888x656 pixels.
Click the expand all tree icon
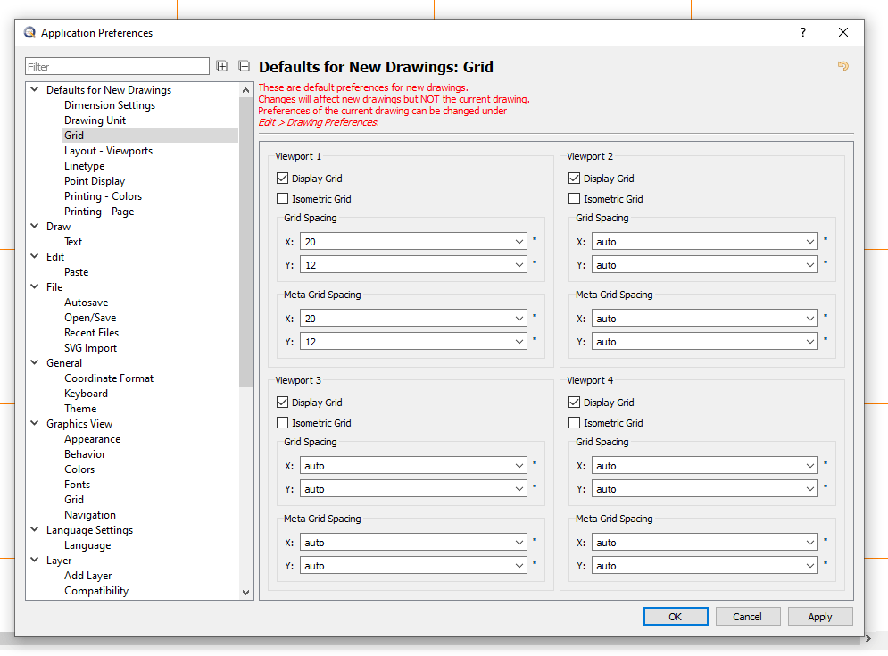pyautogui.click(x=222, y=66)
